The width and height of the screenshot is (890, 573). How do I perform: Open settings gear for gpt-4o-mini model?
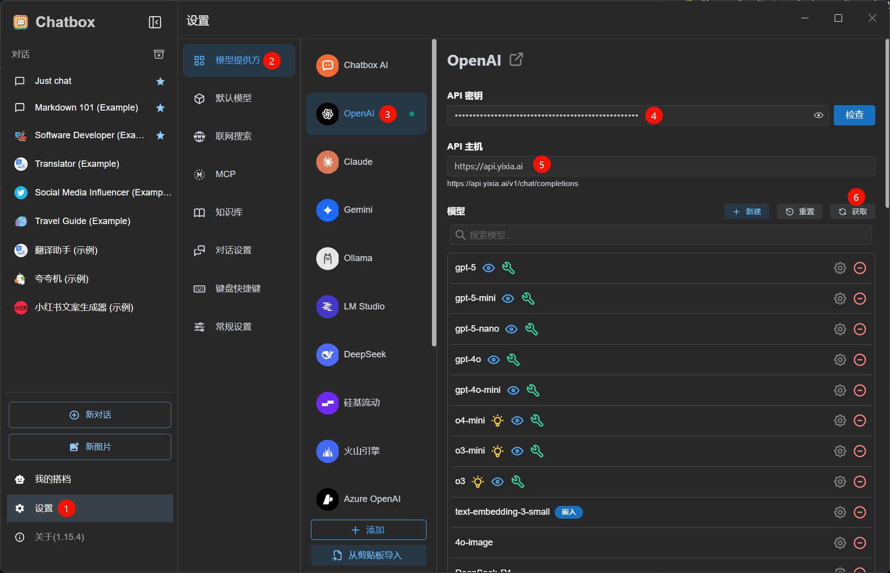pyautogui.click(x=840, y=390)
